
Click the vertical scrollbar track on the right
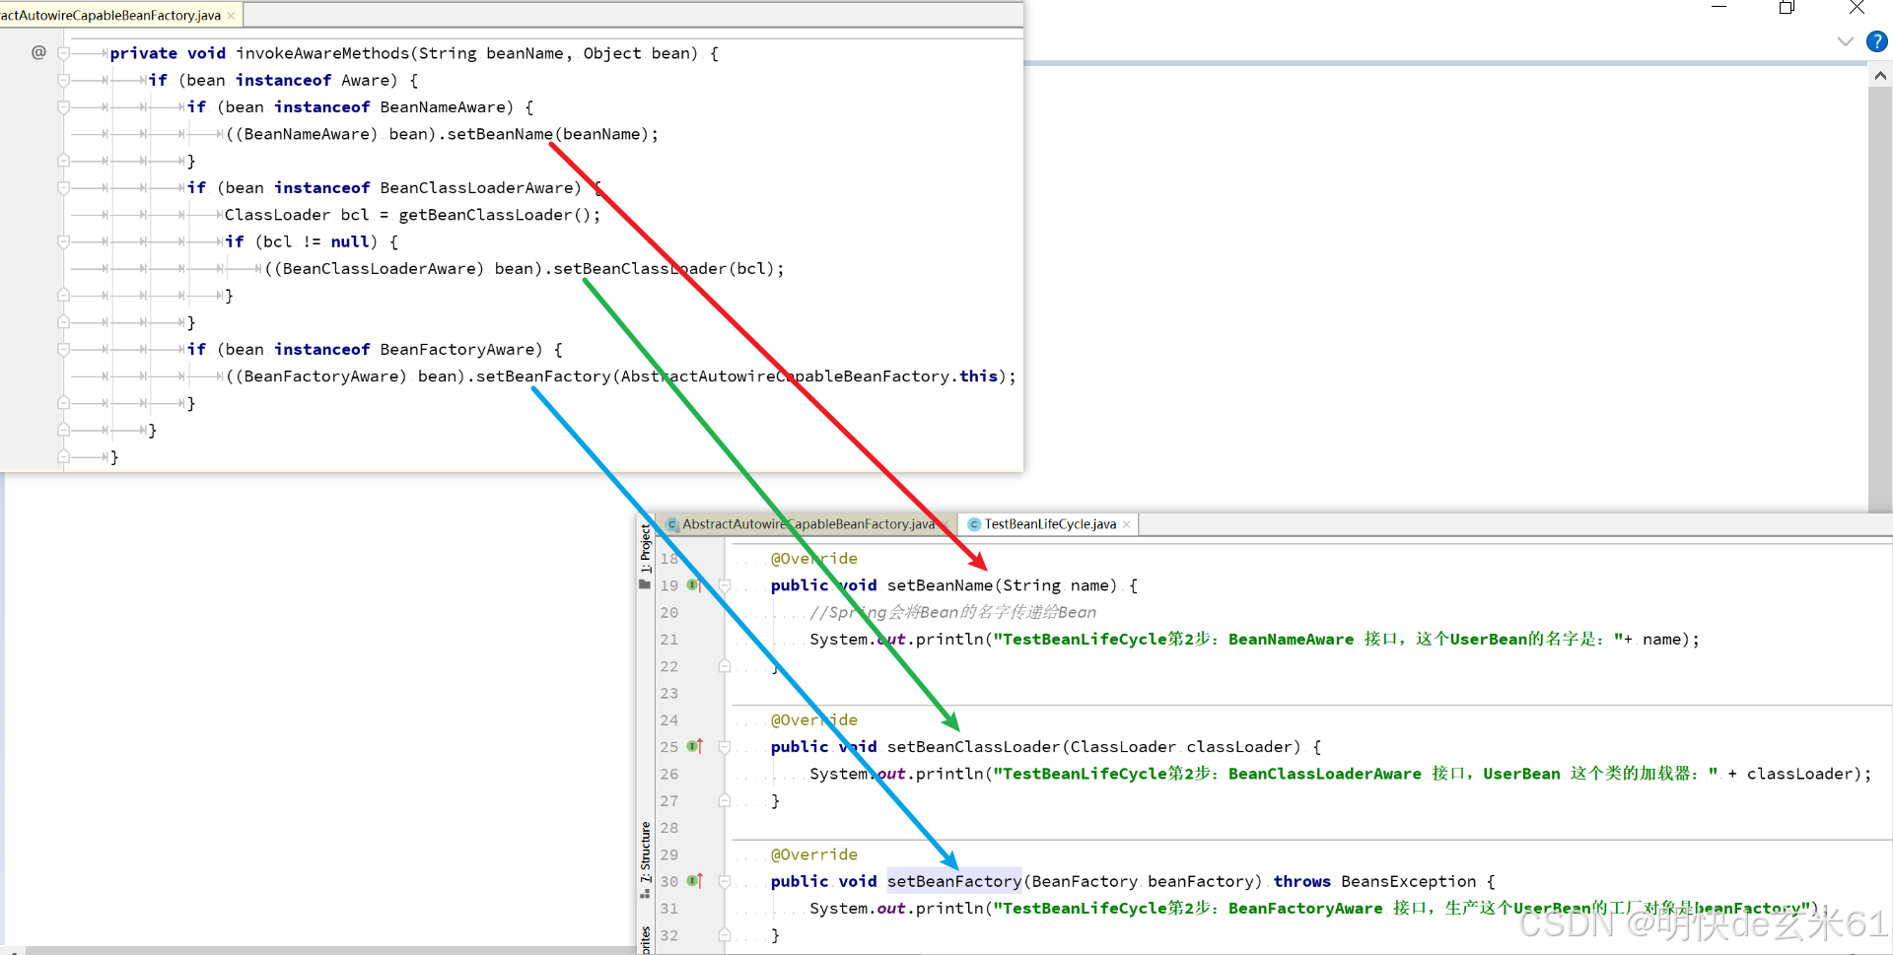[x=1880, y=301]
